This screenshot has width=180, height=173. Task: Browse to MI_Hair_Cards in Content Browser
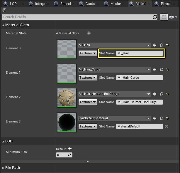click(161, 70)
